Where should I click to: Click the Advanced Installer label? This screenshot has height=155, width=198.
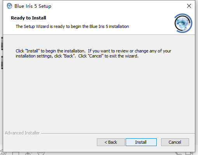22,133
